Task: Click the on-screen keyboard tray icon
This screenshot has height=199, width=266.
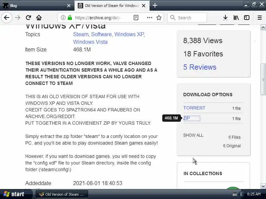Action: (x=235, y=194)
